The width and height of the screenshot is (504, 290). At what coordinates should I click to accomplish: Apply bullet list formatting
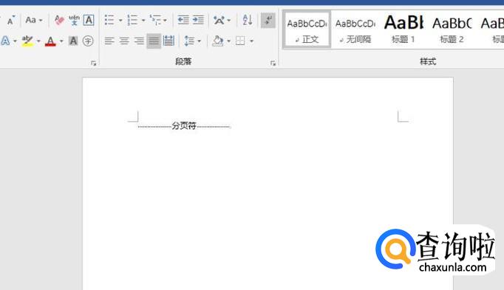[109, 20]
